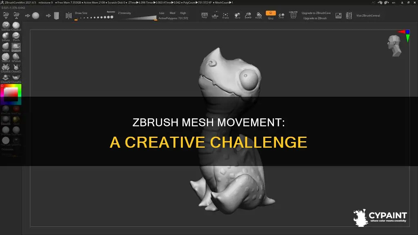Select the ChiselCreature brush
Image resolution: width=418 pixels, height=235 pixels.
(x=16, y=68)
